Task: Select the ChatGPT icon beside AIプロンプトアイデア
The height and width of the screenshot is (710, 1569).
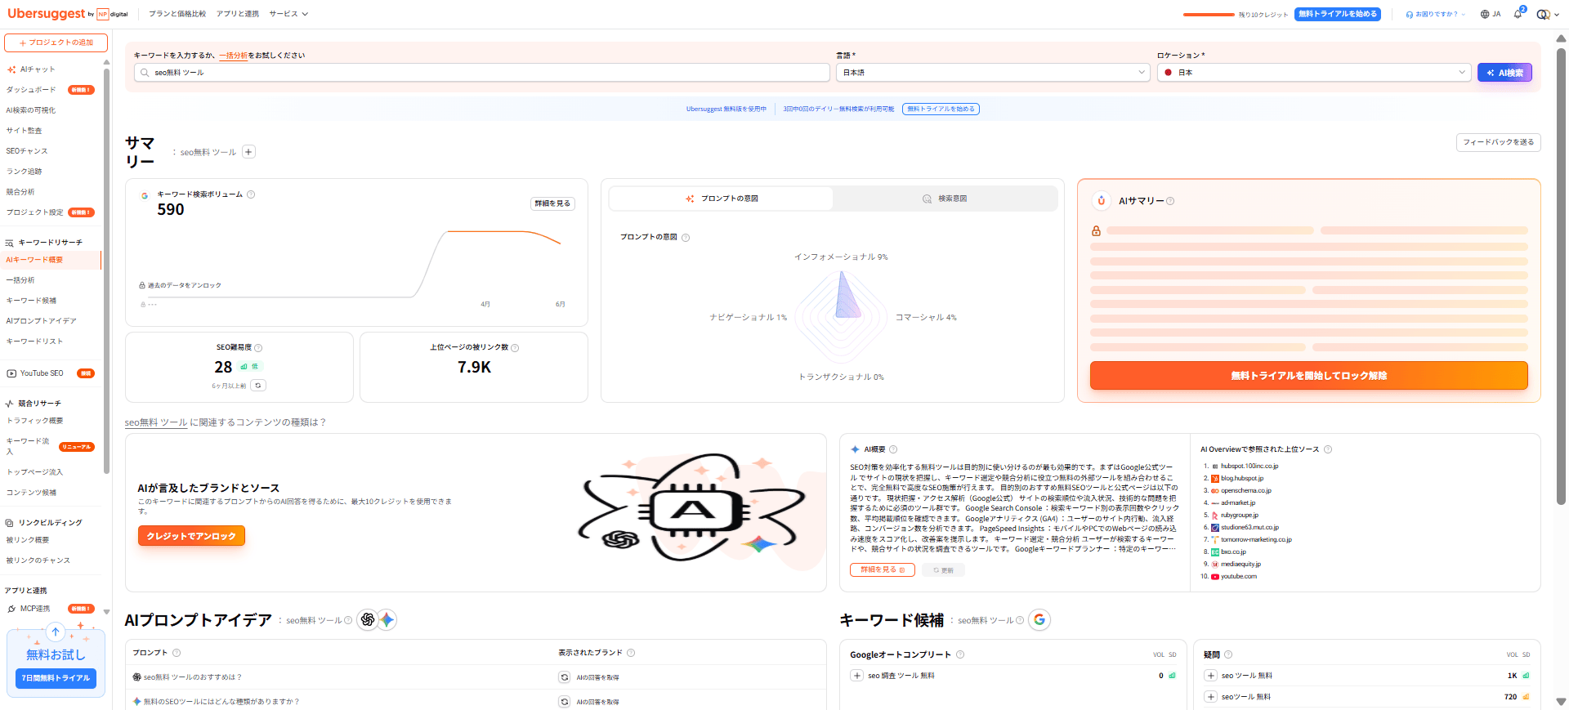Action: pos(368,620)
